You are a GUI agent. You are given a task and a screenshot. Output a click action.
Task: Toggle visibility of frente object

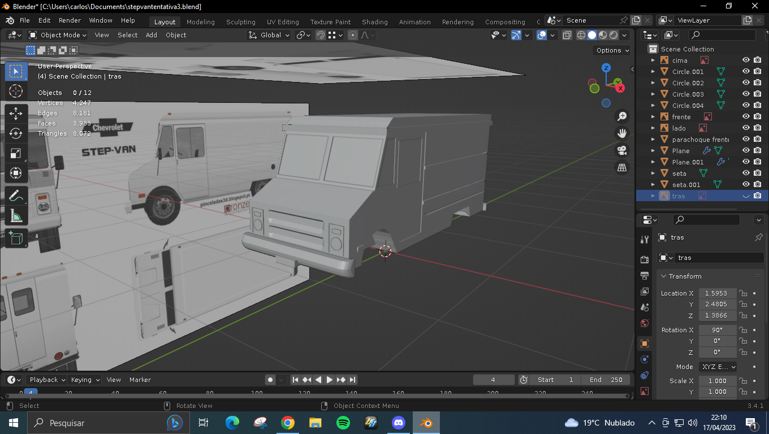pyautogui.click(x=746, y=116)
